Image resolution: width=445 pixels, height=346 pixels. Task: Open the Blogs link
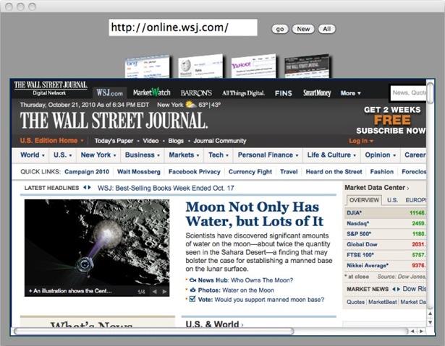pos(176,141)
